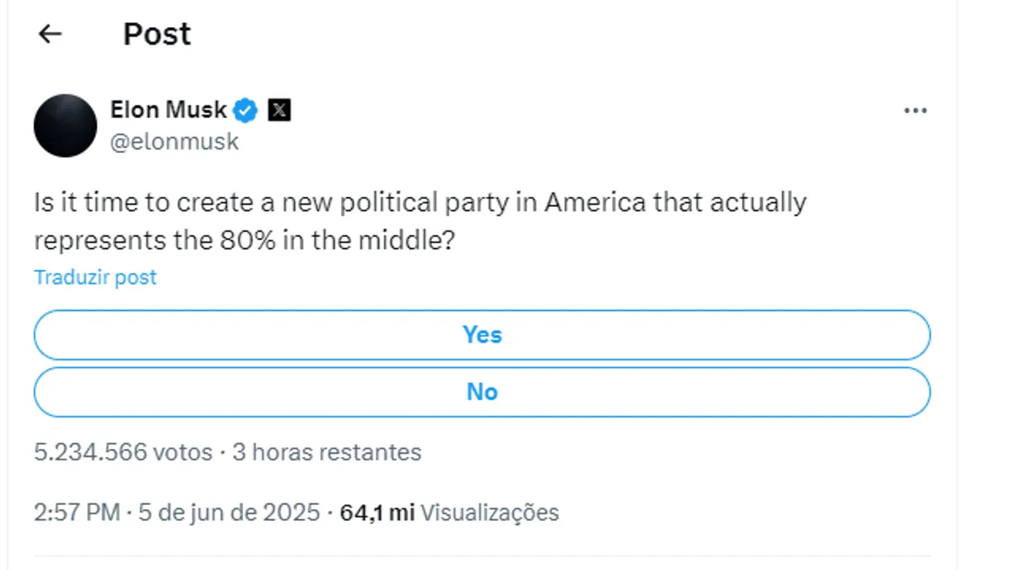Viewport: 1013px width, 570px height.
Task: Click the 2:57 PM timestamp
Action: point(77,513)
